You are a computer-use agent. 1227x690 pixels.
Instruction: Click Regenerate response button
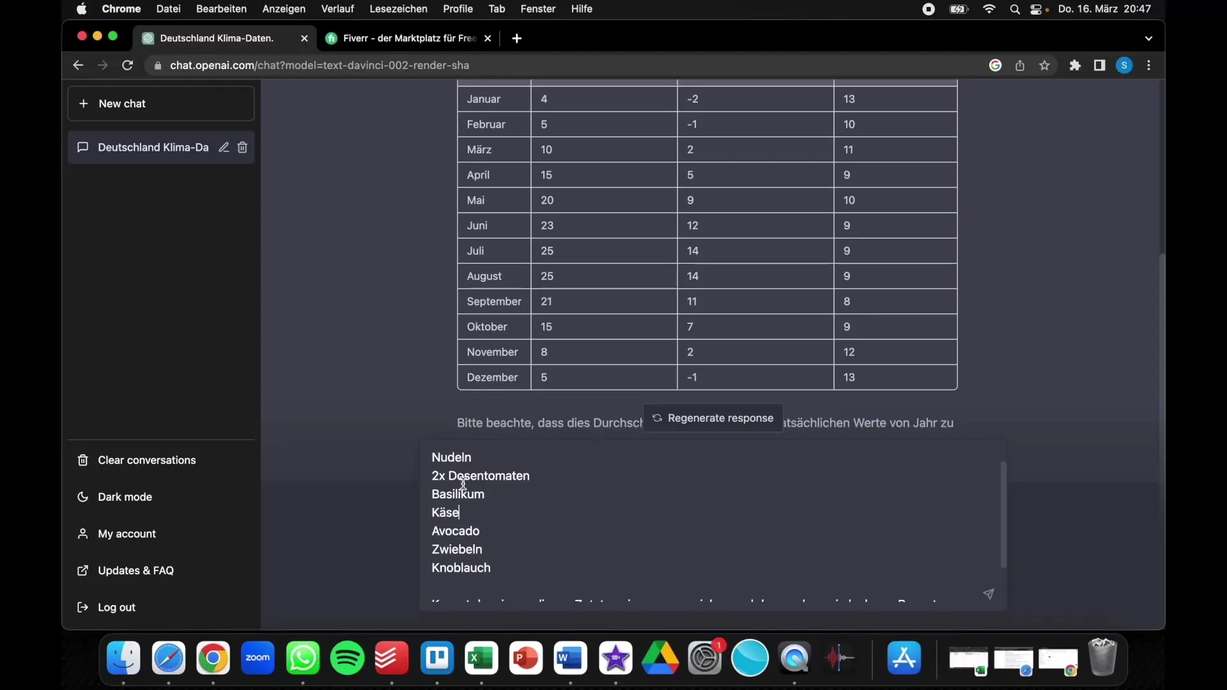point(714,417)
